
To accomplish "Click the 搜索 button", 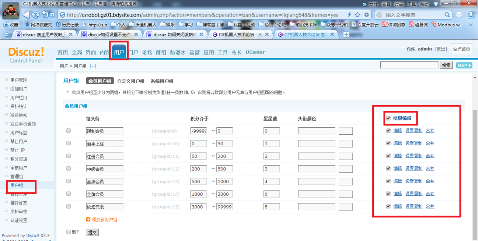I will point(446,65).
